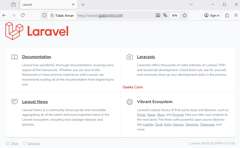Open the Sanctum link
Screen dimensions: 240x148
click(x=192, y=124)
